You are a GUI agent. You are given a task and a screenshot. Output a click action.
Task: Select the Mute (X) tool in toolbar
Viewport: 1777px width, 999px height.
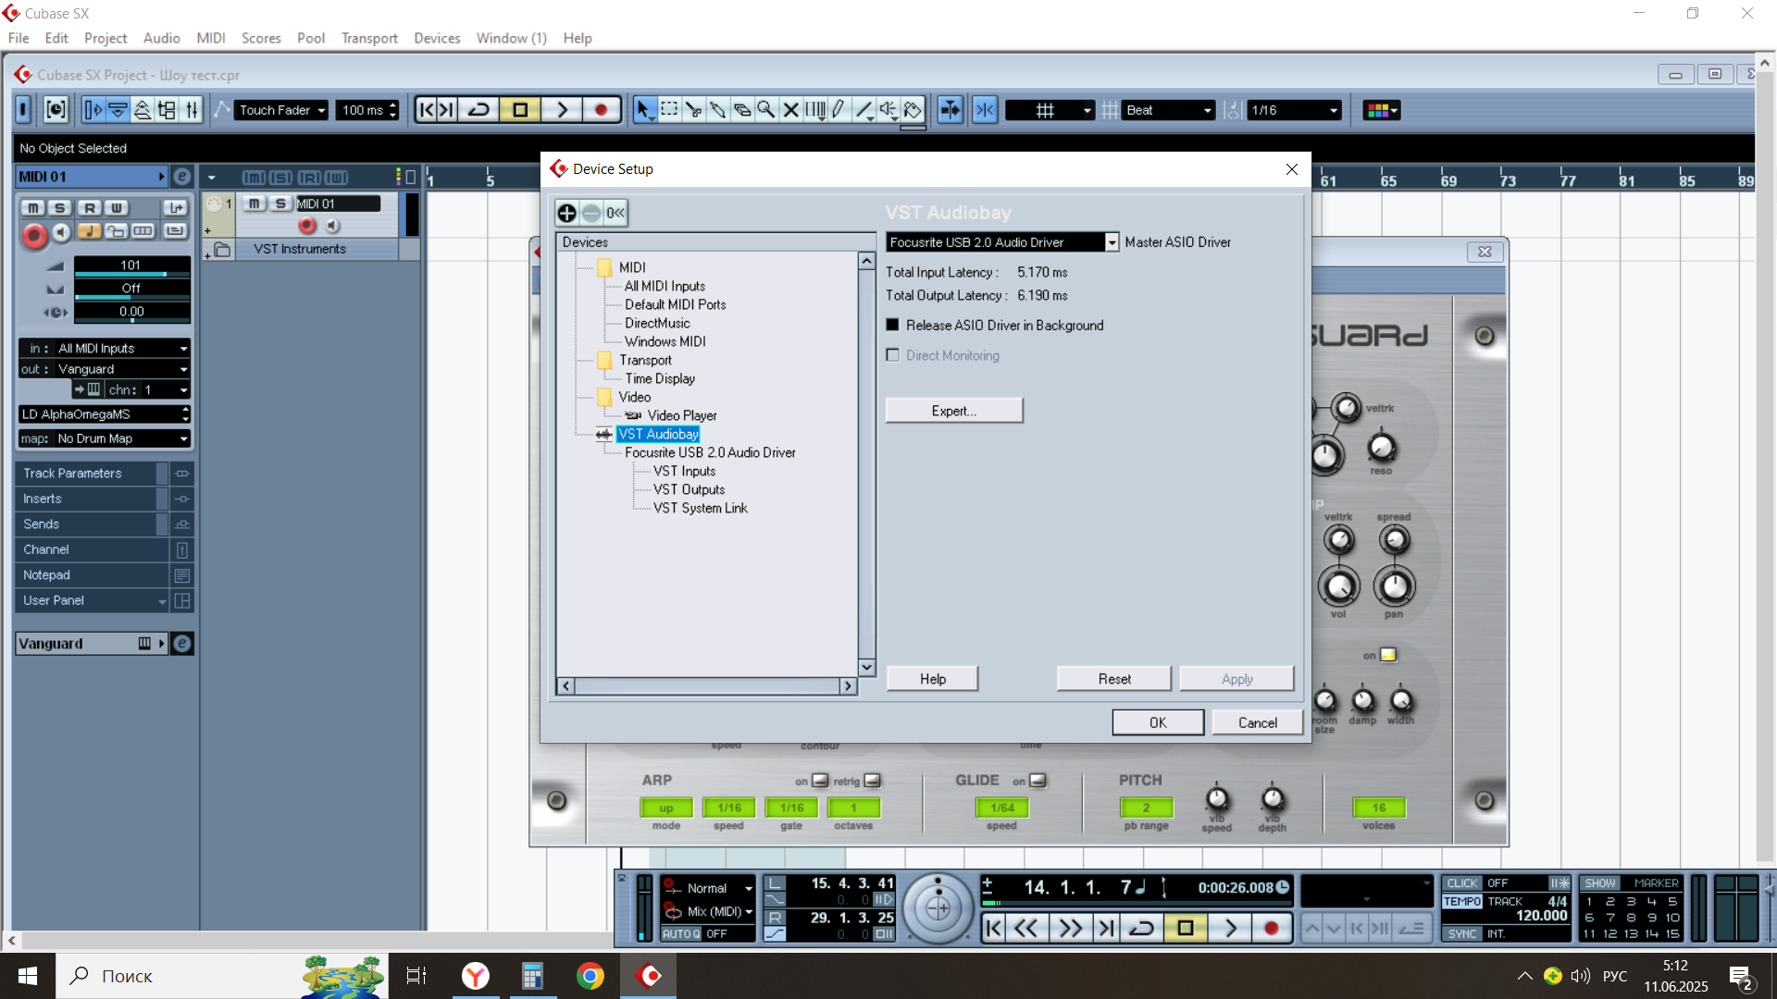(x=791, y=110)
